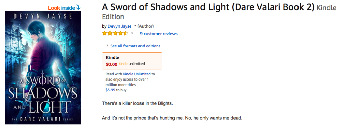Follow the Kindle Unlimited link in description
This screenshot has height=128, width=345.
click(x=136, y=74)
